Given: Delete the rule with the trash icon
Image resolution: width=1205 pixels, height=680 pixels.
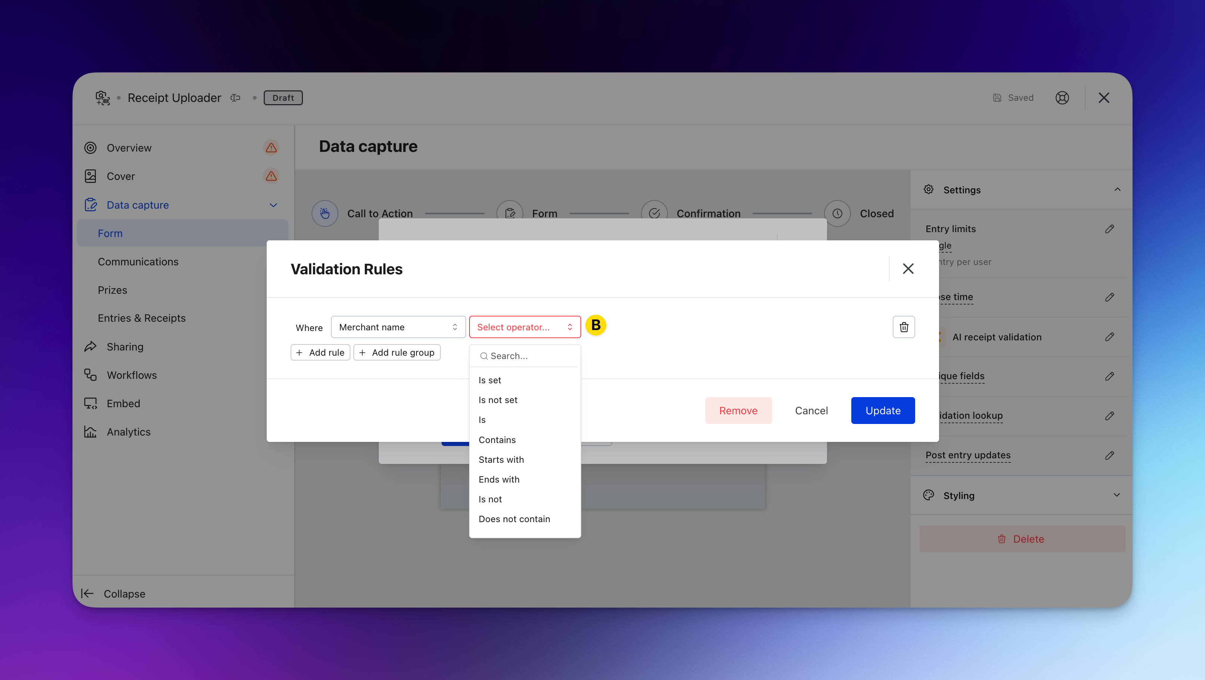Looking at the screenshot, I should 903,327.
